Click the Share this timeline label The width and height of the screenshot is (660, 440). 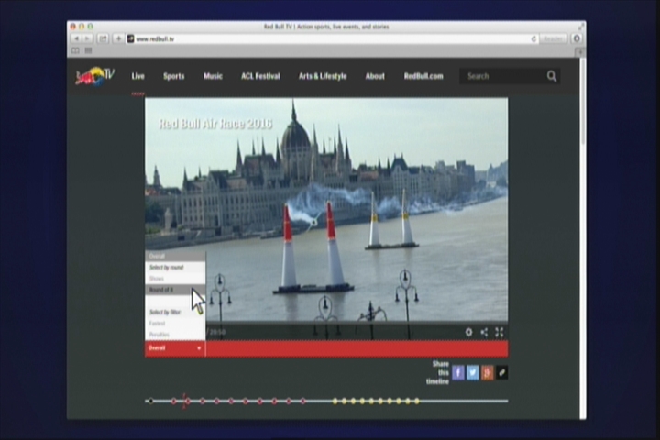(x=438, y=373)
